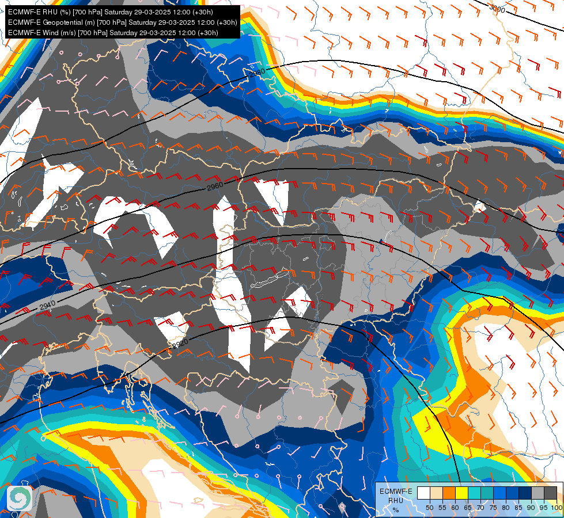Click the 2960 geopotential contour label
564x518 pixels.
point(215,186)
